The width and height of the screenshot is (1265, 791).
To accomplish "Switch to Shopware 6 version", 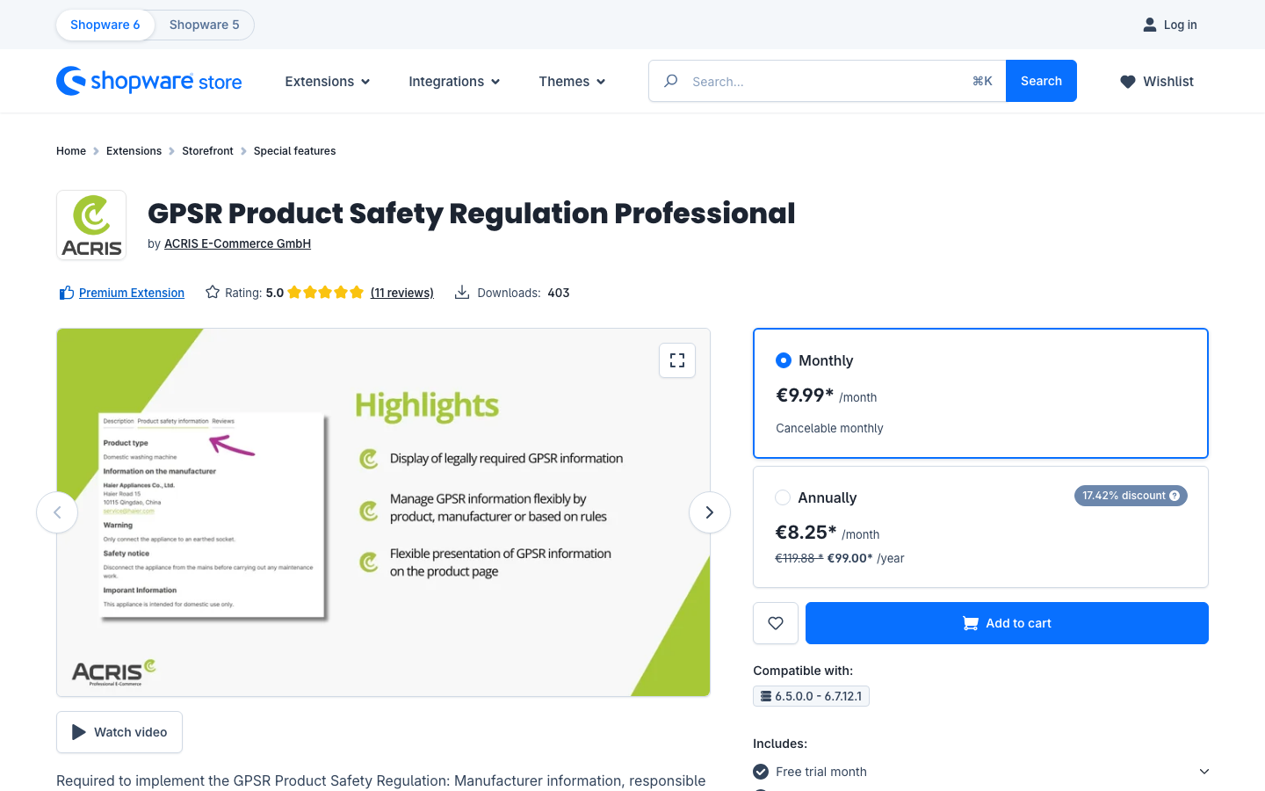I will point(105,25).
